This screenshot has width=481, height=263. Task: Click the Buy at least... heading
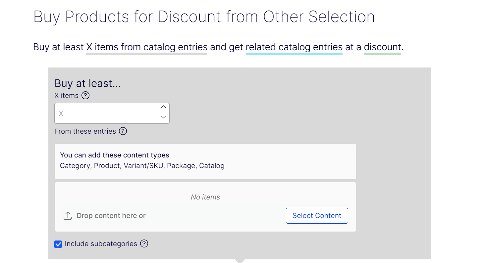click(x=88, y=83)
